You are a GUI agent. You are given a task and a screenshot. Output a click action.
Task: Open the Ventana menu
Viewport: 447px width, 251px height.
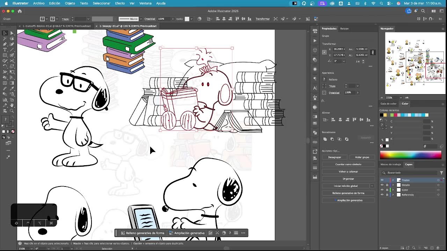[145, 3]
